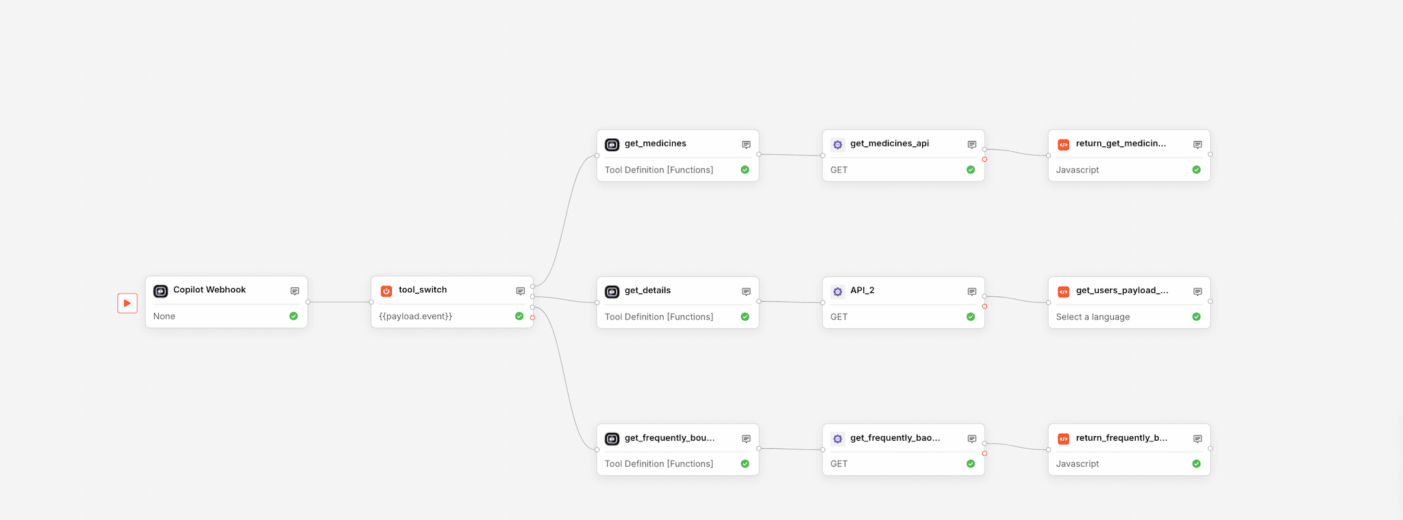Click the 'Select a language' field
The image size is (1403, 520).
pos(1093,317)
